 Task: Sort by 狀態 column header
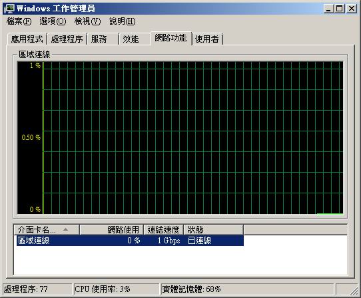[213, 229]
